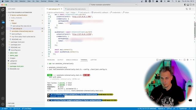Switch to the JUPYTER panel tab

click(x=93, y=60)
